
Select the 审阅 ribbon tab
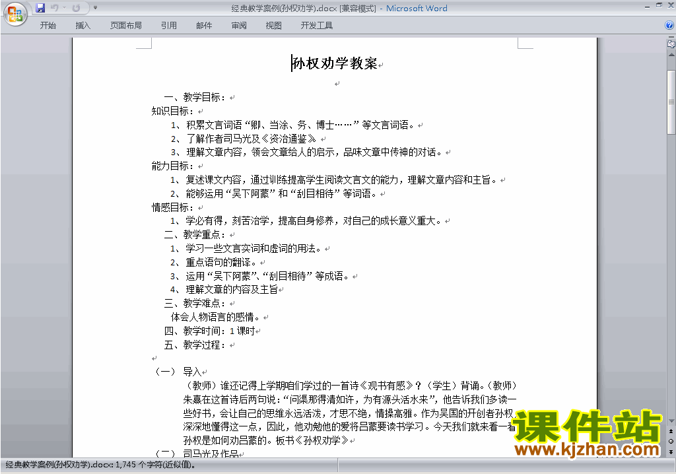pos(239,26)
